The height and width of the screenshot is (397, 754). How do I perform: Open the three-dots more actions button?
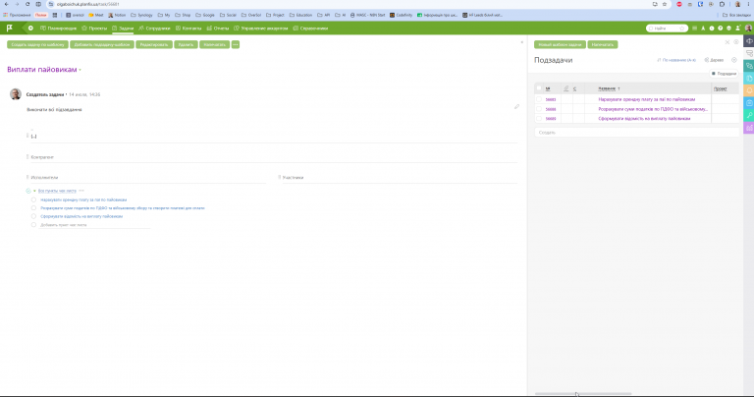[x=236, y=45]
